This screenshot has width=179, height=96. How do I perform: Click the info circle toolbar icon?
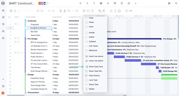click(126, 11)
